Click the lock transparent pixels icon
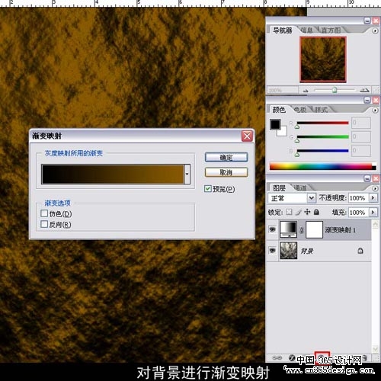The height and width of the screenshot is (381, 381). [289, 212]
